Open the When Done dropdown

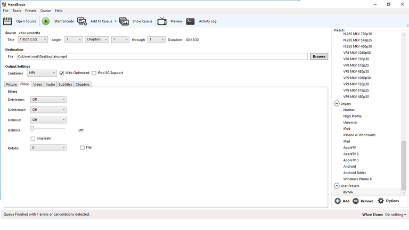point(396,215)
